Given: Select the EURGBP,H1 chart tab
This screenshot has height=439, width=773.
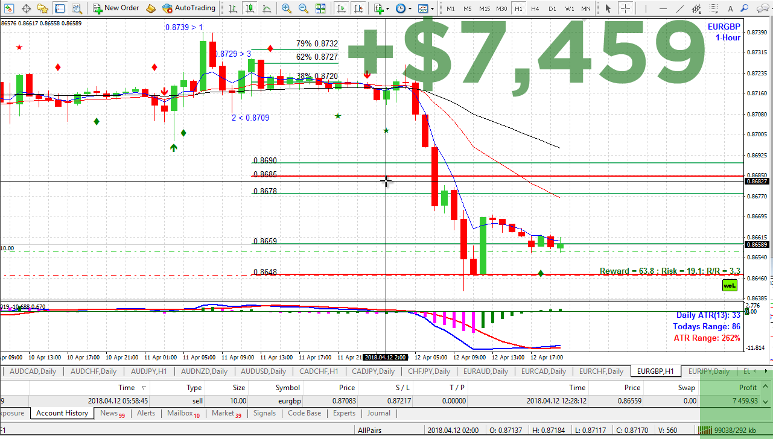Looking at the screenshot, I should click(656, 371).
